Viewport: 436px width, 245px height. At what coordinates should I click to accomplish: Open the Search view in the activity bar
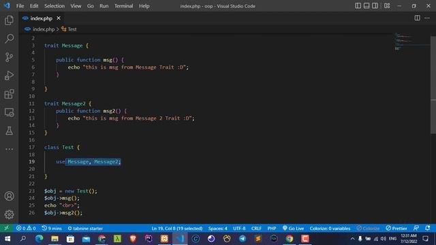pyautogui.click(x=9, y=39)
